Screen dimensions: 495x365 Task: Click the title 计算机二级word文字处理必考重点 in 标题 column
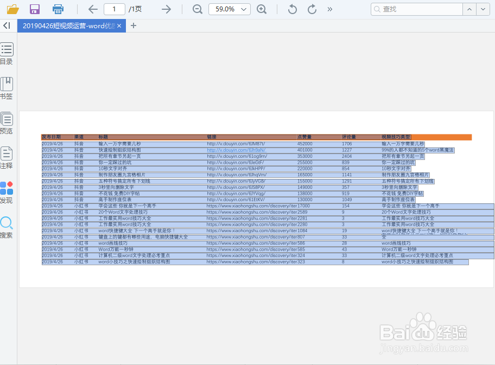[x=134, y=255]
